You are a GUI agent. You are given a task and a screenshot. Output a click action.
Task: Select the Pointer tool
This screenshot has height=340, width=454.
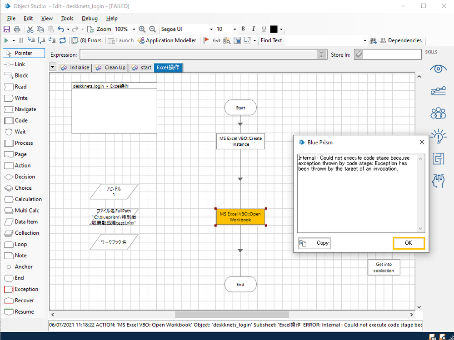click(24, 53)
